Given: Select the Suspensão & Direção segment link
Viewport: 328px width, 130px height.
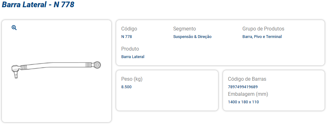Looking at the screenshot, I should pyautogui.click(x=192, y=37).
